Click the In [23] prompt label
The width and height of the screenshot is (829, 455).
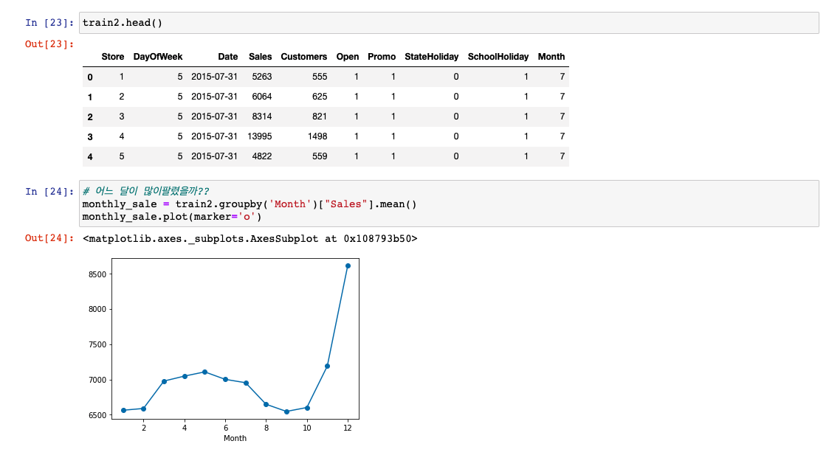click(49, 23)
